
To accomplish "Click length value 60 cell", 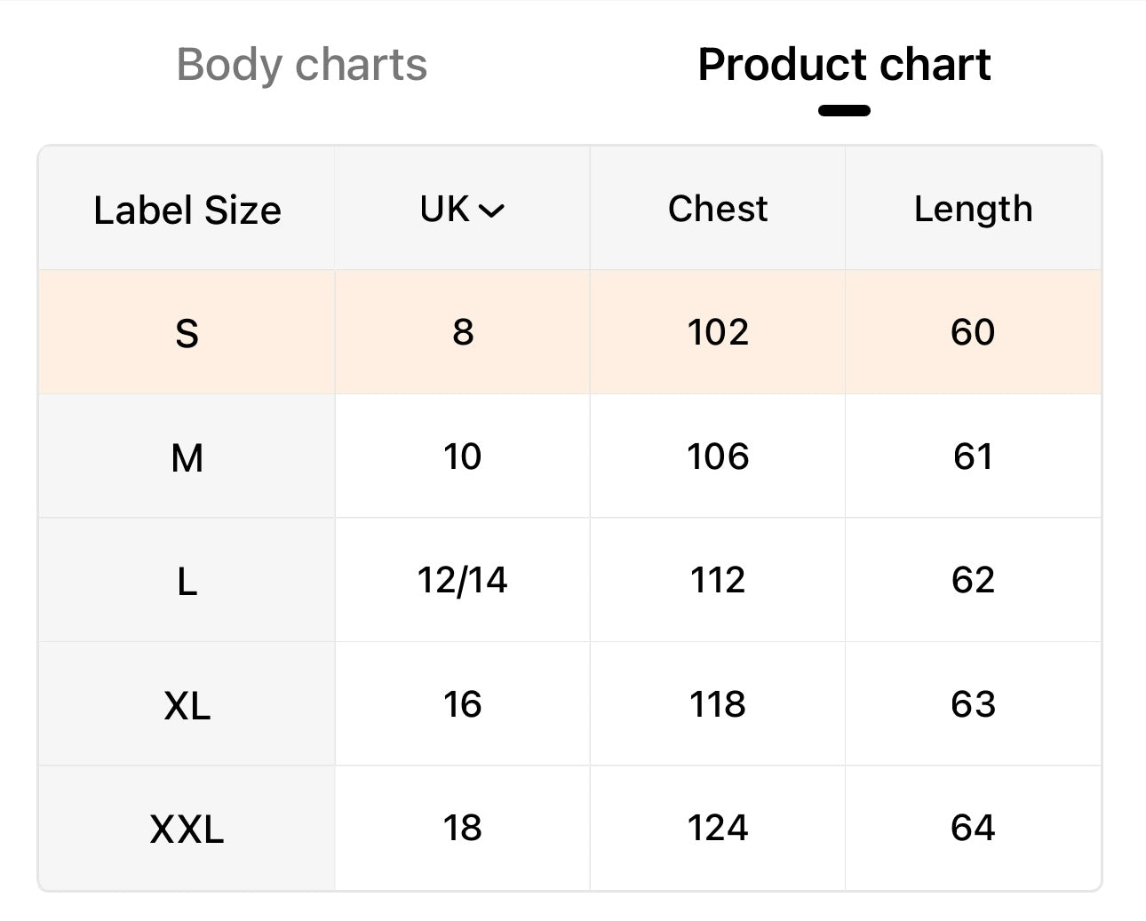I will pos(973,332).
